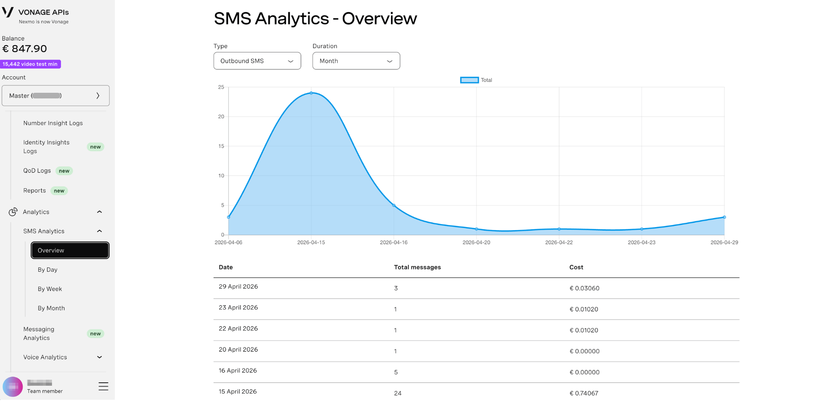Screen dimensions: 832x401
Task: Go to SMS Analytics By Day
Action: tap(47, 270)
